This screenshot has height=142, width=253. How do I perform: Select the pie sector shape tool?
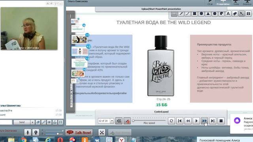[221, 14]
